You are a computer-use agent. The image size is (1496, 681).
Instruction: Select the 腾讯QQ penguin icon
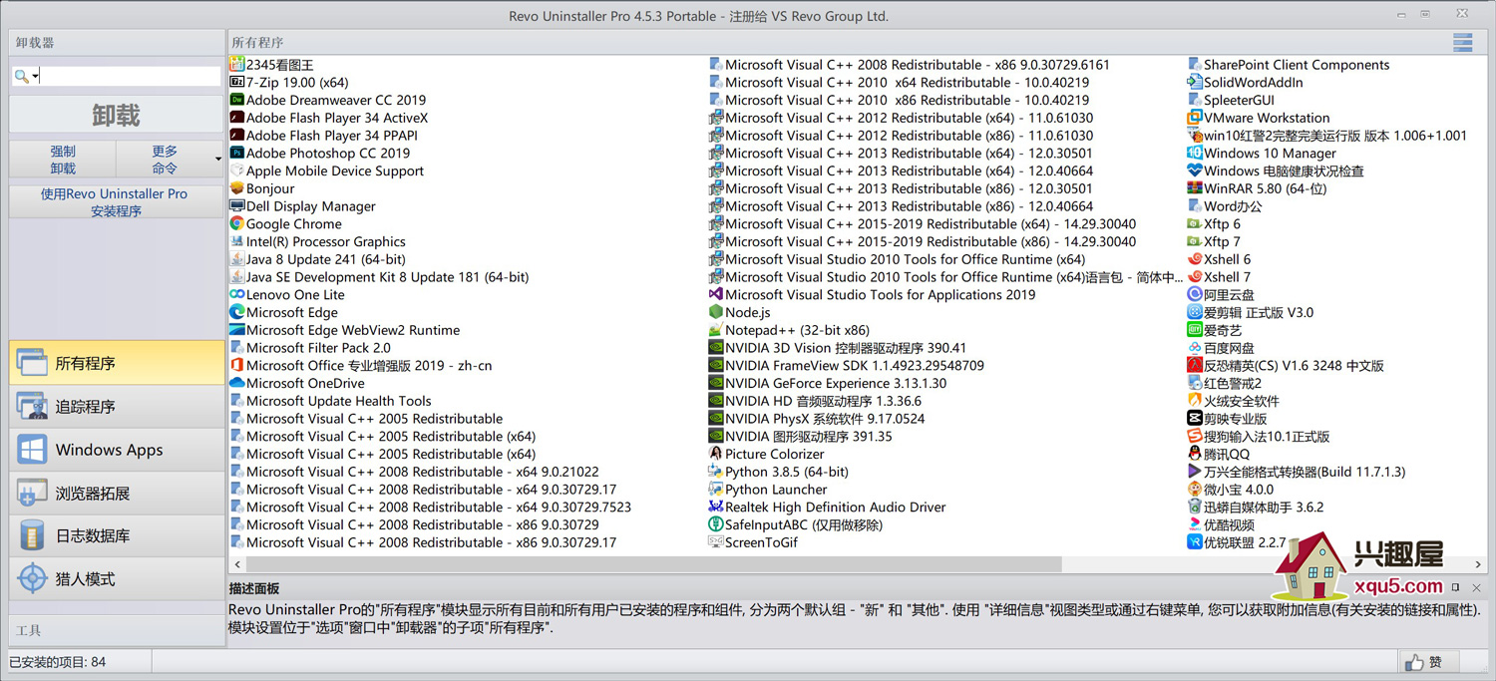tap(1195, 454)
